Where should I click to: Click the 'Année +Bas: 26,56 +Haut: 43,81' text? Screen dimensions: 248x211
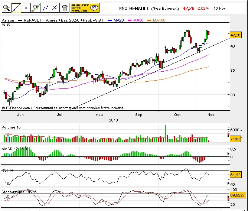(x=74, y=20)
